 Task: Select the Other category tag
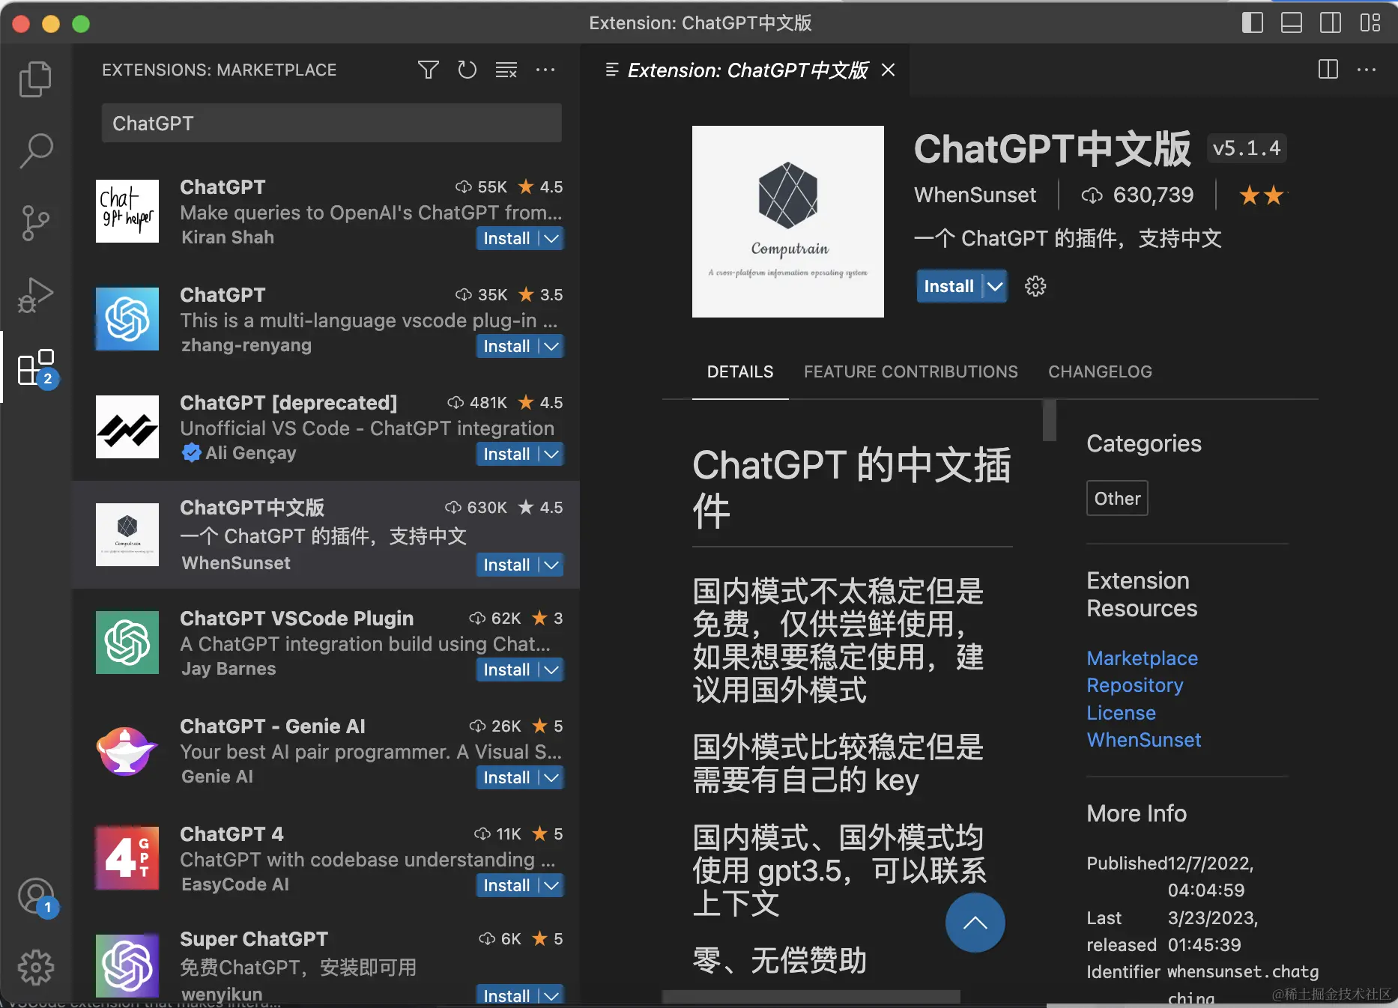pos(1117,499)
